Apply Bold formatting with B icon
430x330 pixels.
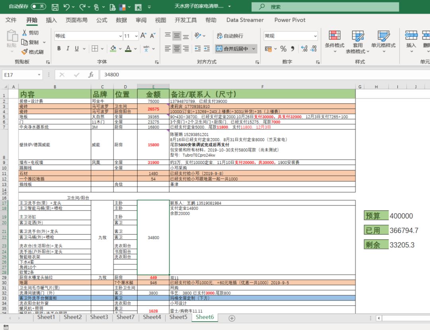pos(59,49)
